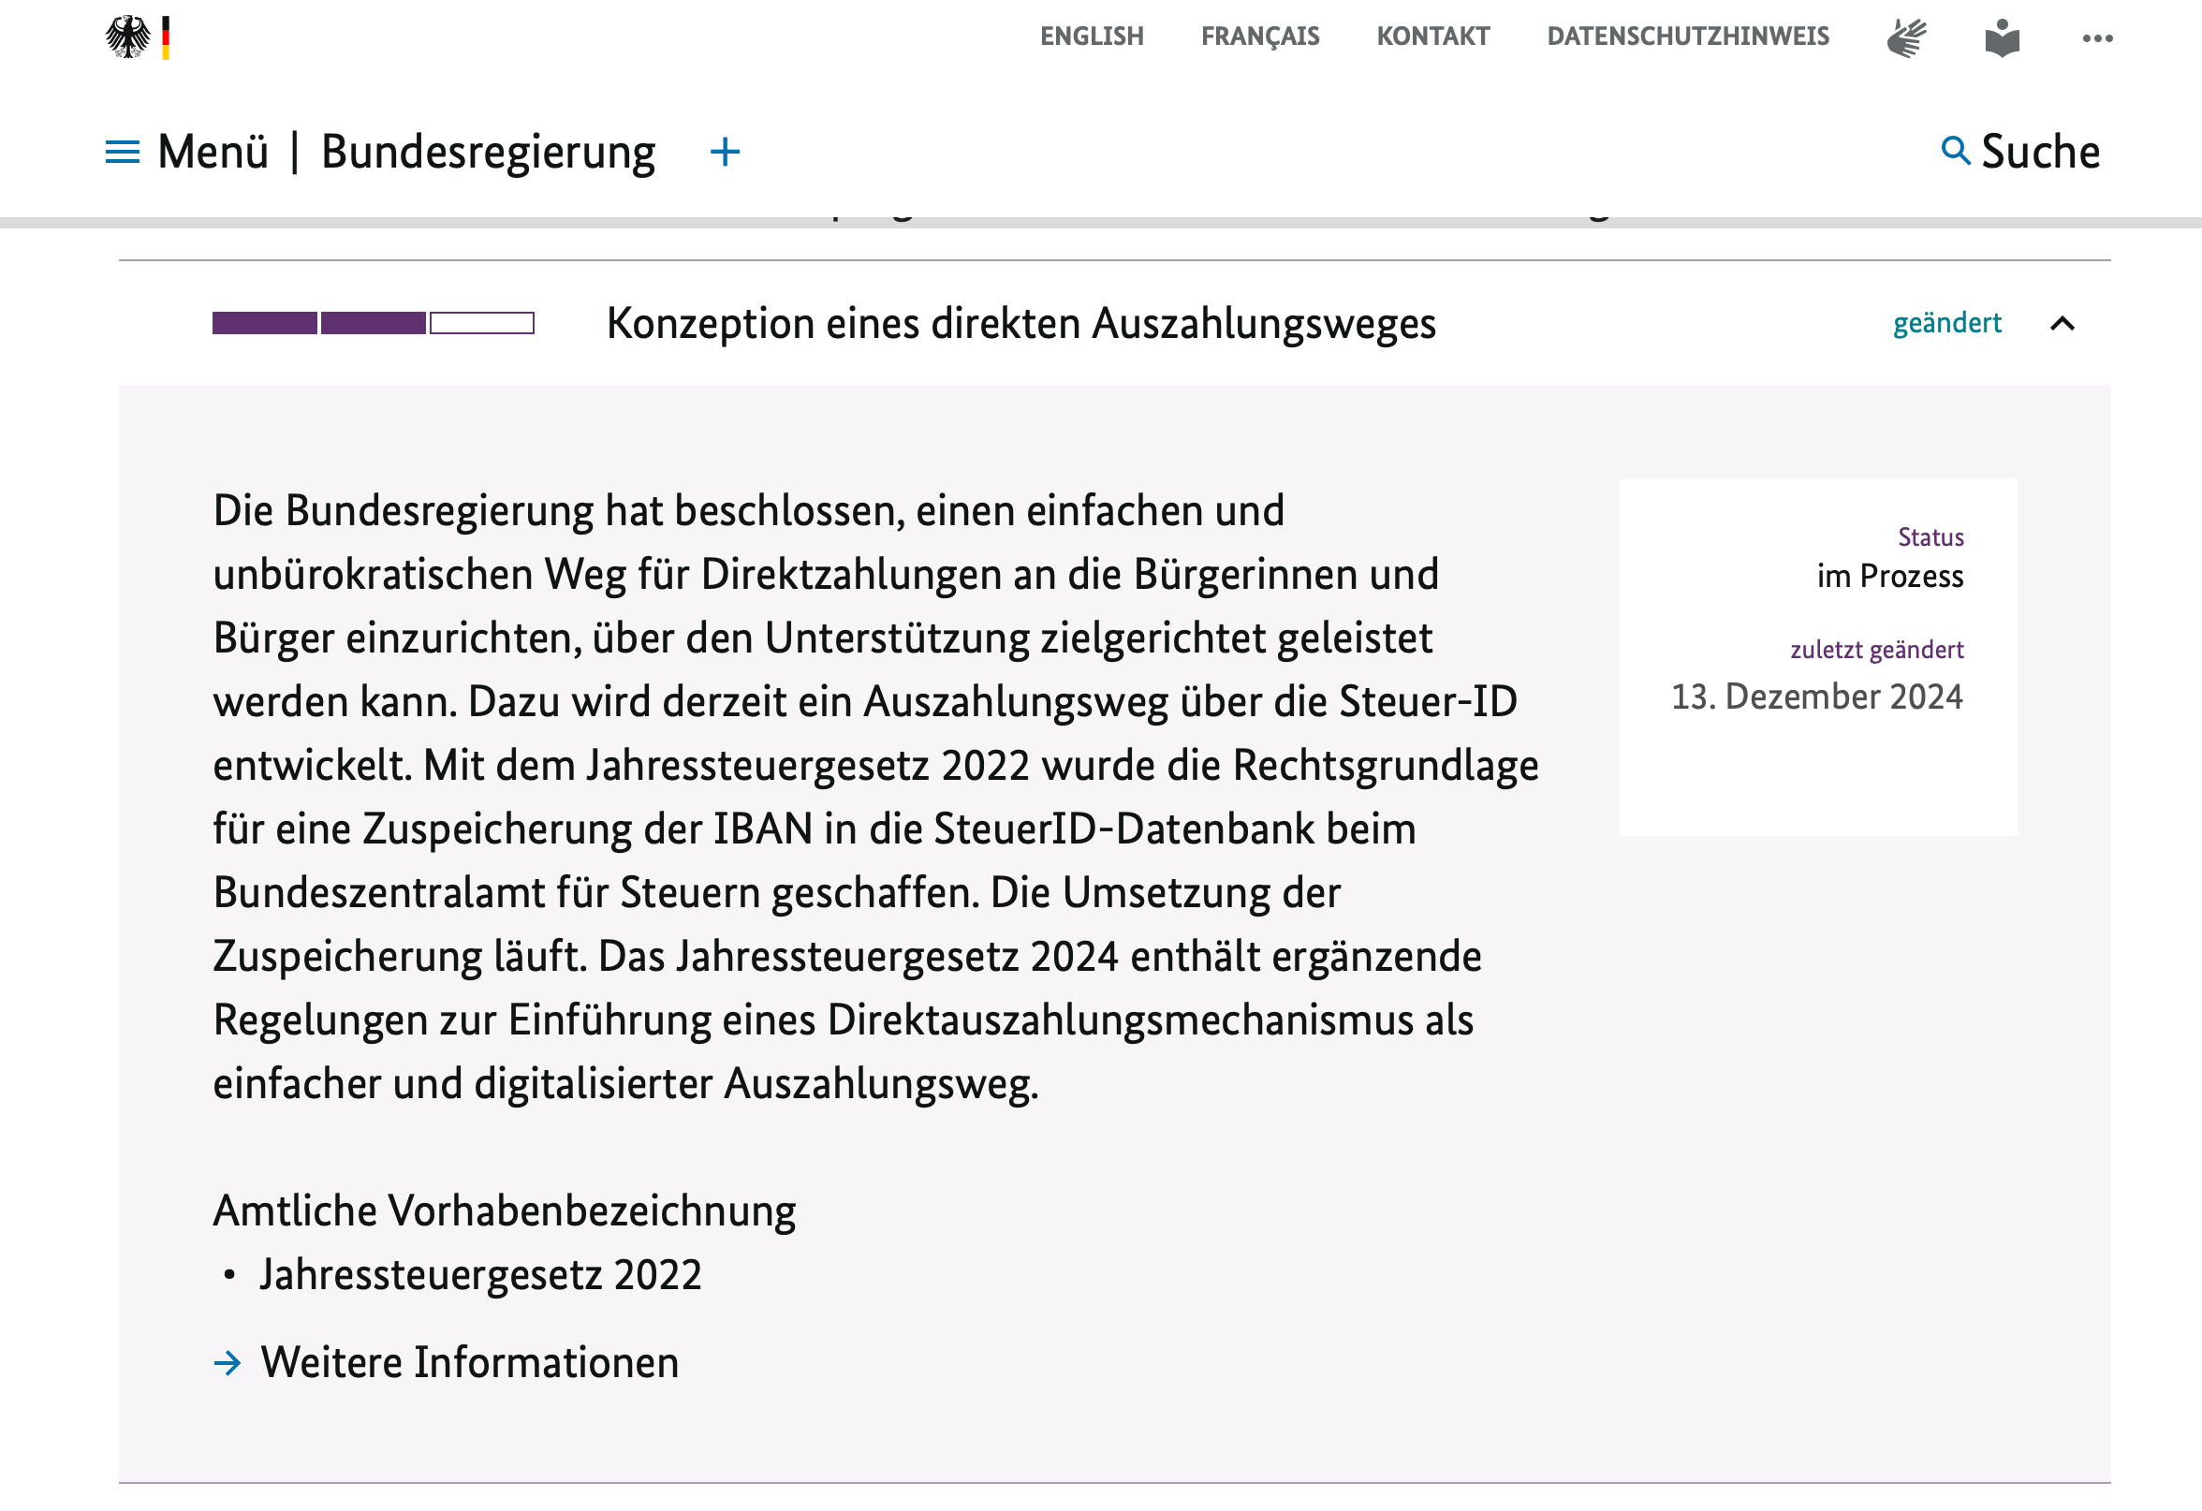
Task: Click the purple Status label
Action: tap(1930, 537)
